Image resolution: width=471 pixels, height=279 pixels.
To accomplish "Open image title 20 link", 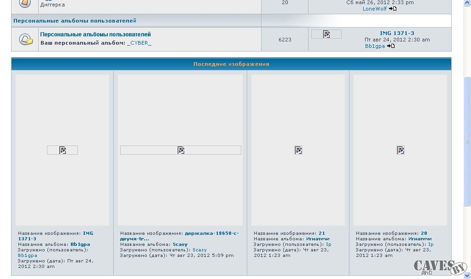I will tap(424, 233).
